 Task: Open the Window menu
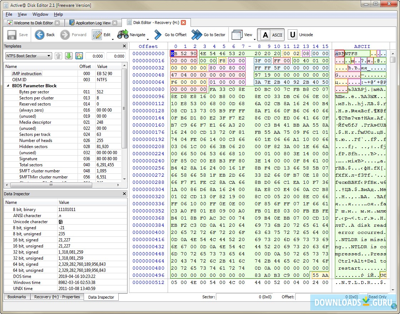[x=40, y=14]
